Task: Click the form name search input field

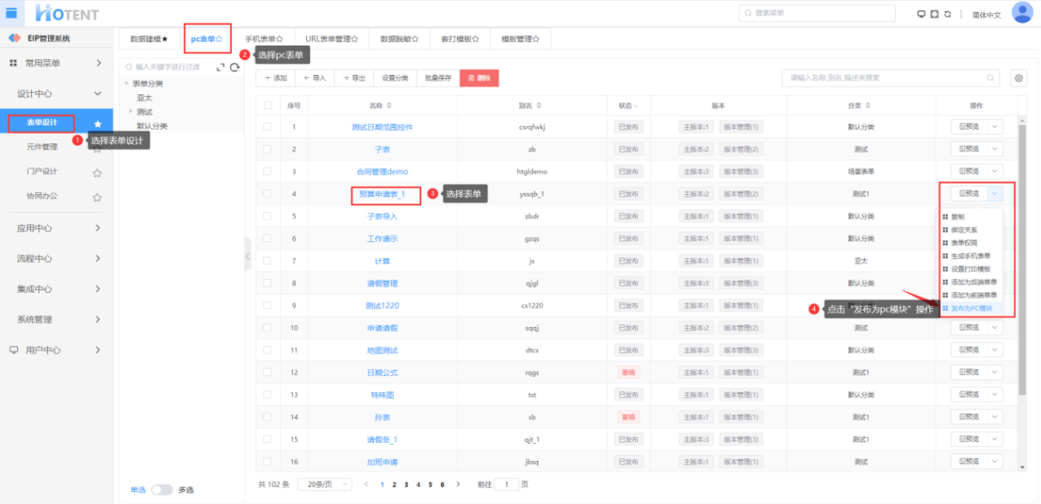Action: pyautogui.click(x=890, y=78)
